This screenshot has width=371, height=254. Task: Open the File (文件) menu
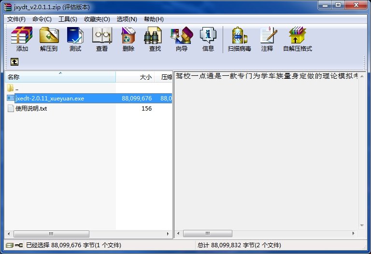click(16, 19)
